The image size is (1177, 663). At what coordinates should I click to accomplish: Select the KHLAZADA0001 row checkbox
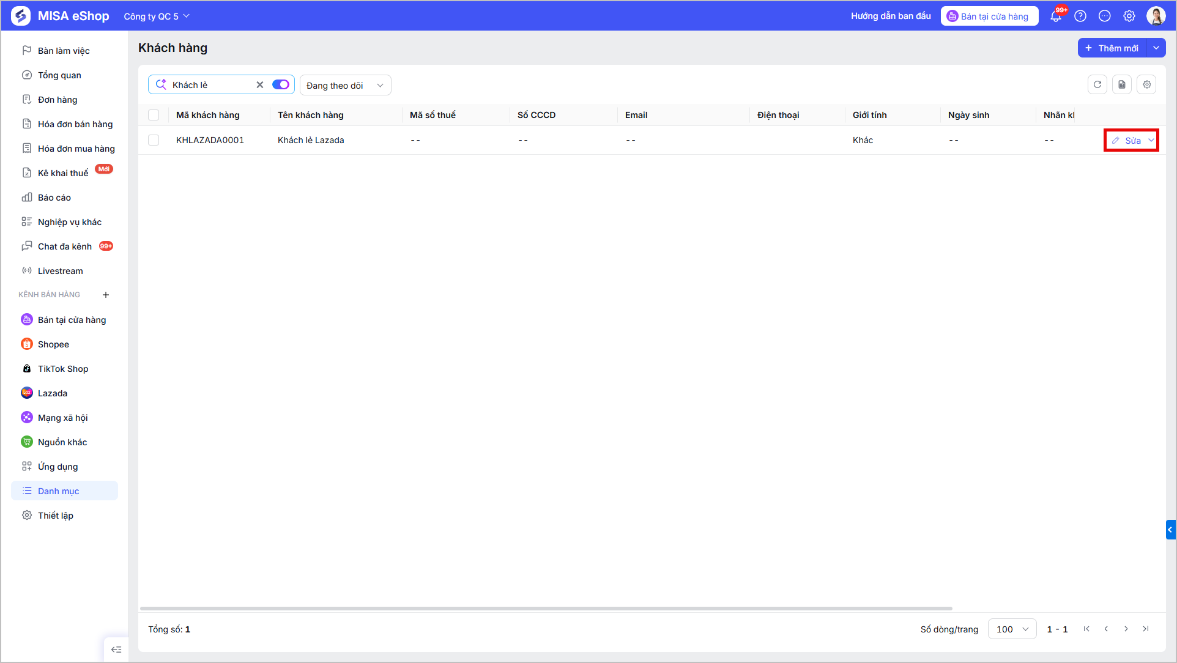pyautogui.click(x=154, y=140)
